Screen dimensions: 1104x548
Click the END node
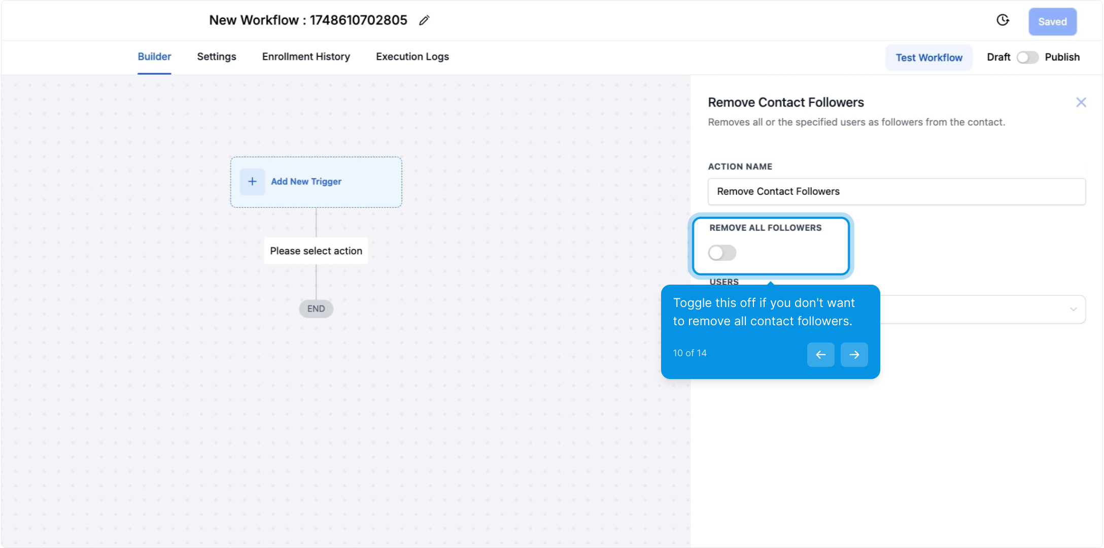tap(316, 309)
